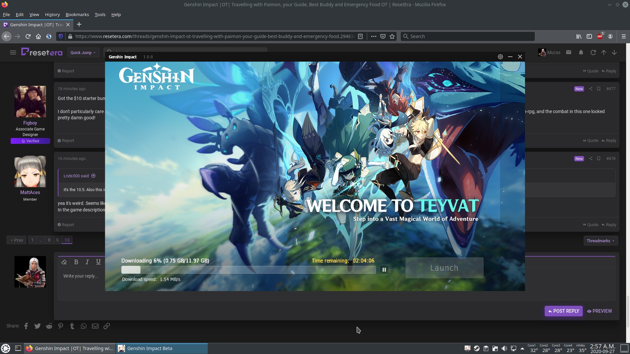
Task: Preview the reply
Action: [599, 311]
